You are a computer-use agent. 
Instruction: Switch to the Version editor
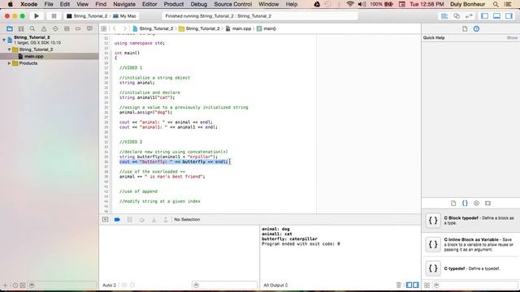pos(469,16)
